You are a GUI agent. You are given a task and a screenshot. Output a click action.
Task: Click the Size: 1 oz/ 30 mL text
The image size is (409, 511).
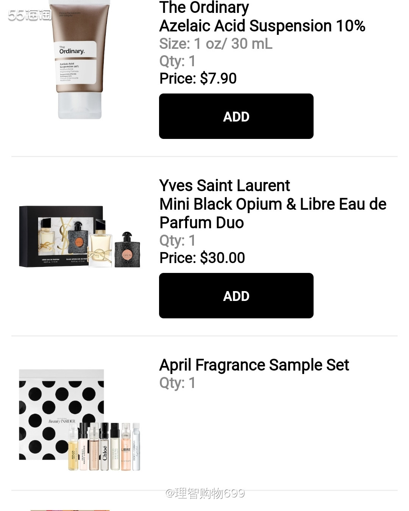[215, 44]
